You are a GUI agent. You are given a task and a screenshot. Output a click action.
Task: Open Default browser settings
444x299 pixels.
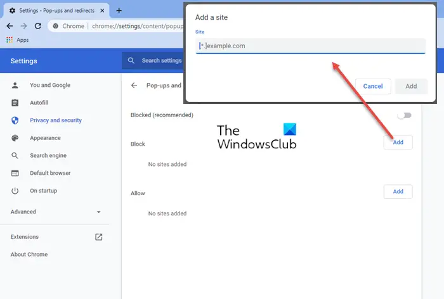[50, 173]
